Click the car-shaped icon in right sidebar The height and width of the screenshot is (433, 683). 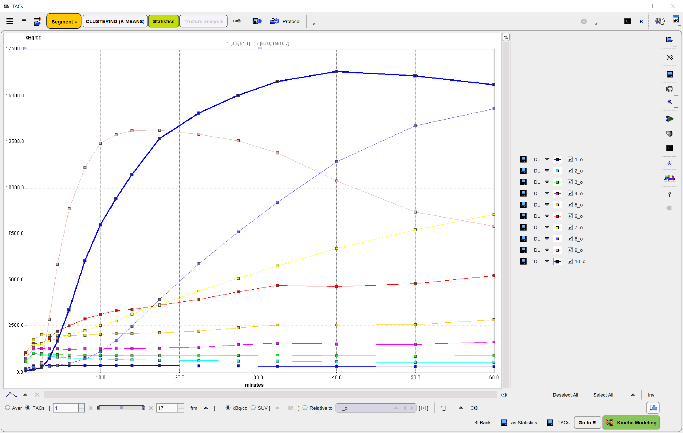click(669, 178)
